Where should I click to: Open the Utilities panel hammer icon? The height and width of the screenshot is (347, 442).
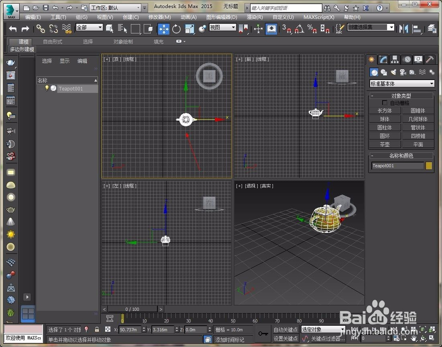point(430,59)
